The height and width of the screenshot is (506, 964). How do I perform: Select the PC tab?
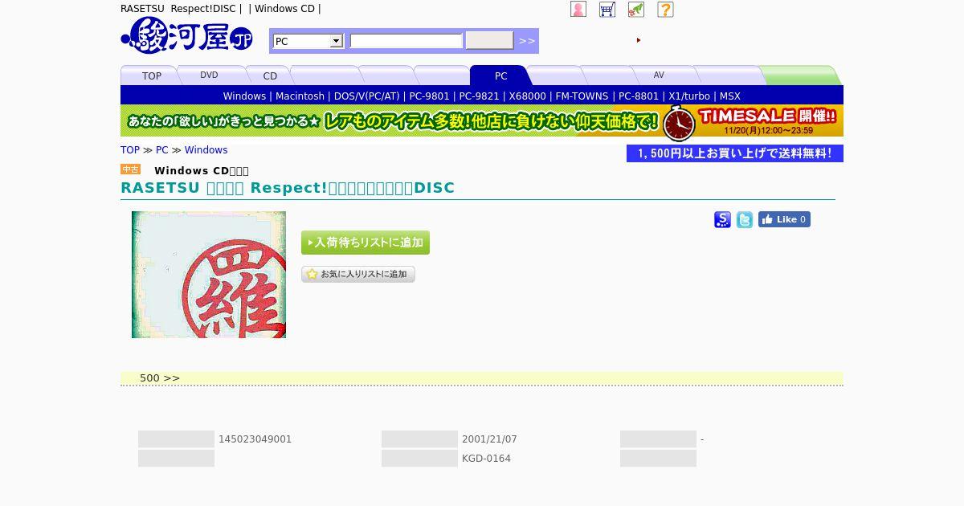(x=500, y=75)
